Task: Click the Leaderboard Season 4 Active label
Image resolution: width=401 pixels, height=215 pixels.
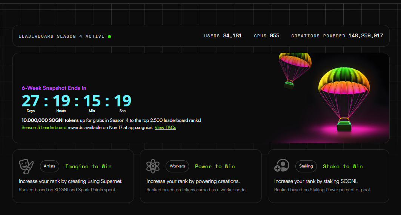Action: tap(61, 37)
